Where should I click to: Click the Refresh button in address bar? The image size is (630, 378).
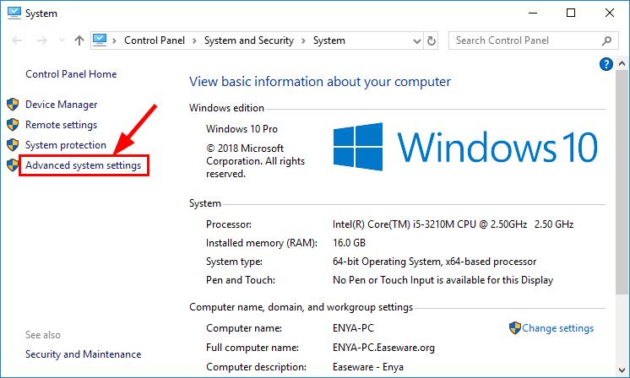tap(432, 40)
